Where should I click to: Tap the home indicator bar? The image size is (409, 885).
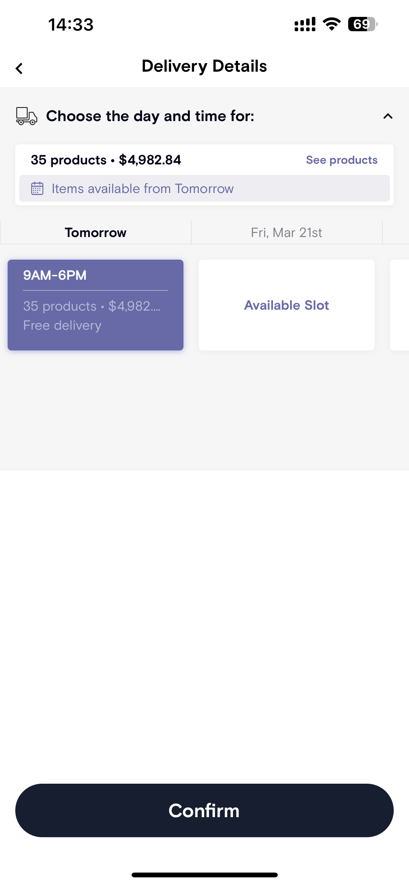(204, 875)
